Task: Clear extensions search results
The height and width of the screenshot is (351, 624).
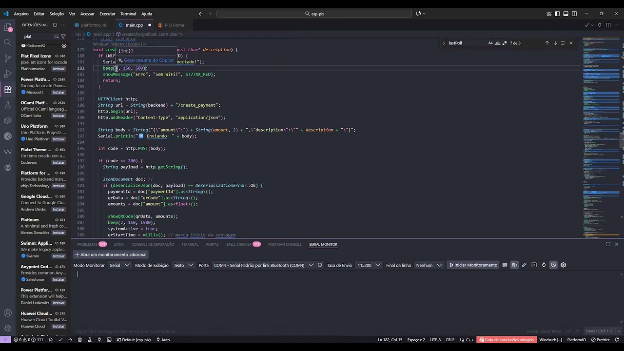Action: click(x=56, y=37)
